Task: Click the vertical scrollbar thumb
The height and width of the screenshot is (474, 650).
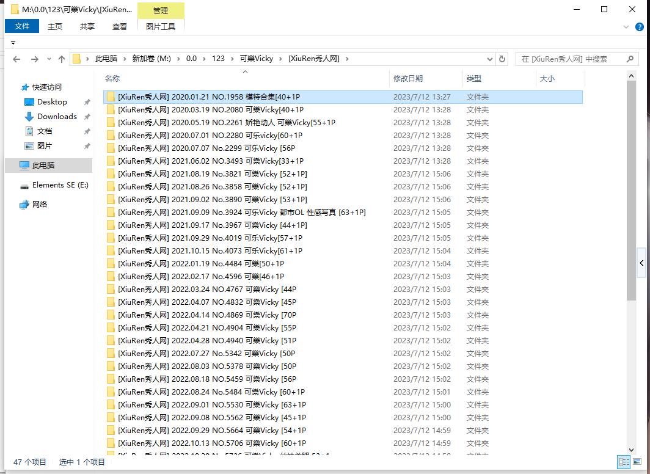Action: 631,191
